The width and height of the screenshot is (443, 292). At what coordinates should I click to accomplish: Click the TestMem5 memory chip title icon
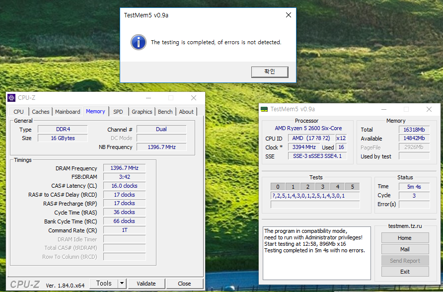pos(264,109)
